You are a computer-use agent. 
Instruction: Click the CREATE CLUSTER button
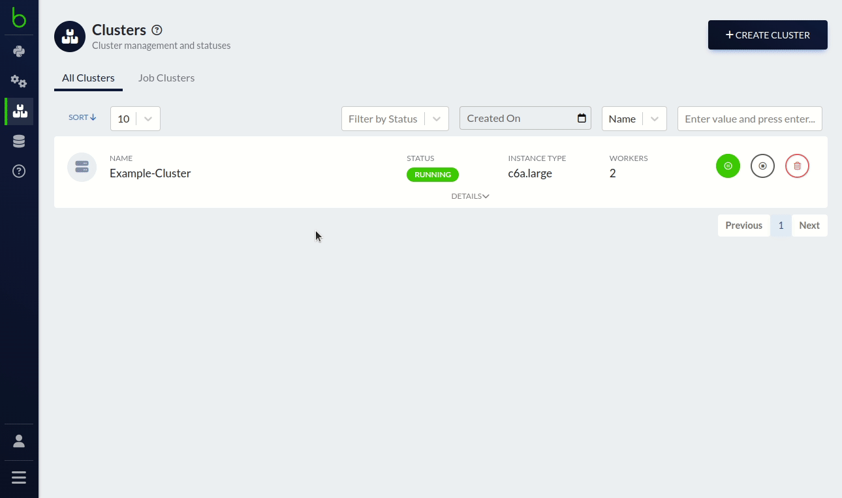pos(768,35)
